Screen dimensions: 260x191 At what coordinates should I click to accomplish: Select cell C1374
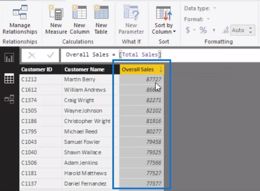tap(41, 100)
